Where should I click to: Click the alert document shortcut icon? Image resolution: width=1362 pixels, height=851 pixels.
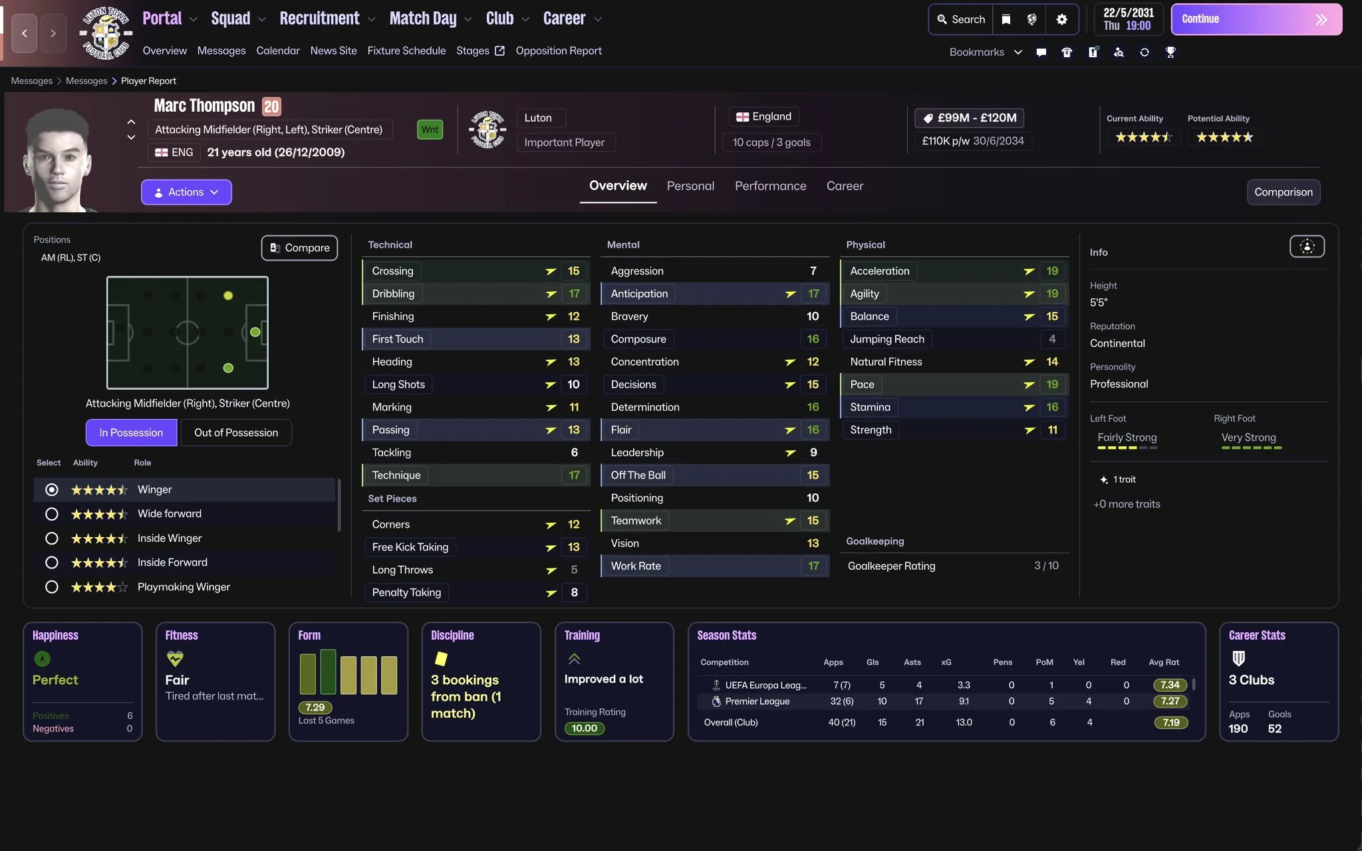1093,52
